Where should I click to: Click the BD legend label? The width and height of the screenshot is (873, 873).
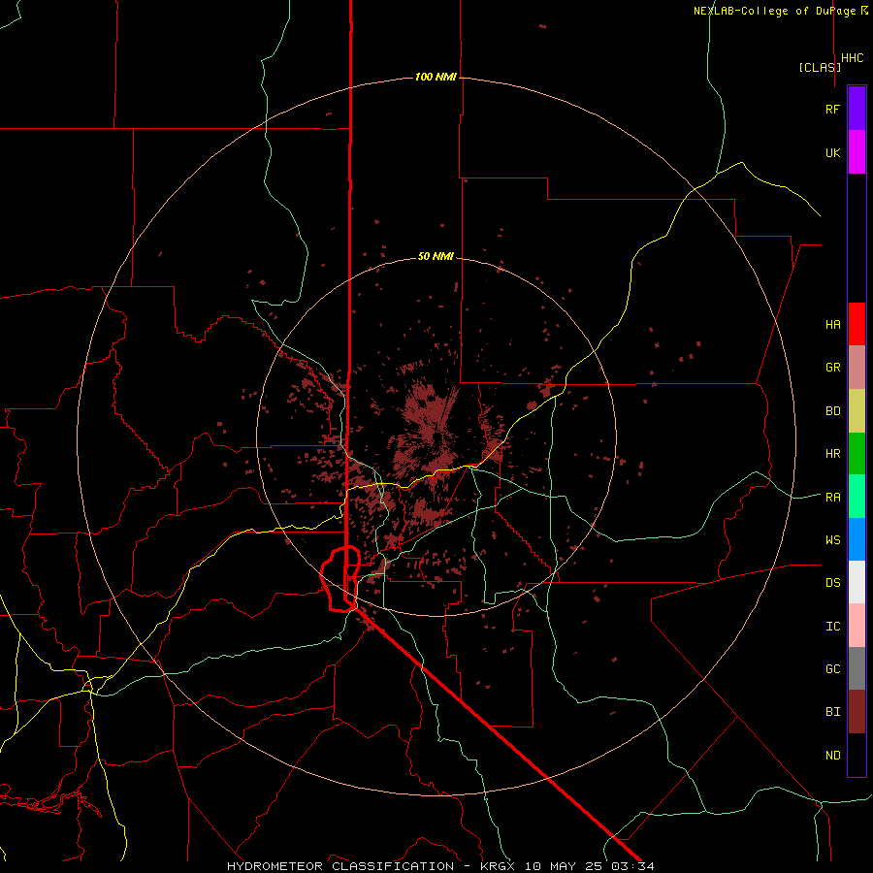click(832, 411)
